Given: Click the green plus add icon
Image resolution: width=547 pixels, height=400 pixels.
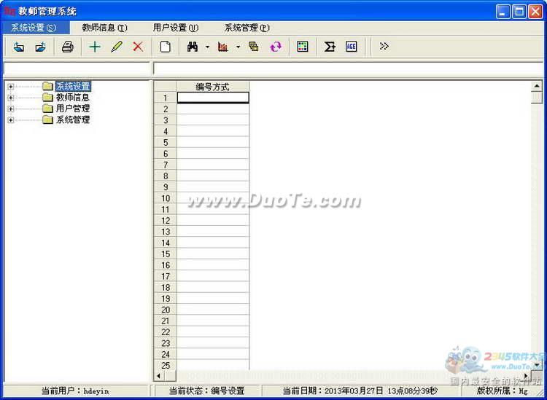Looking at the screenshot, I should coord(95,47).
